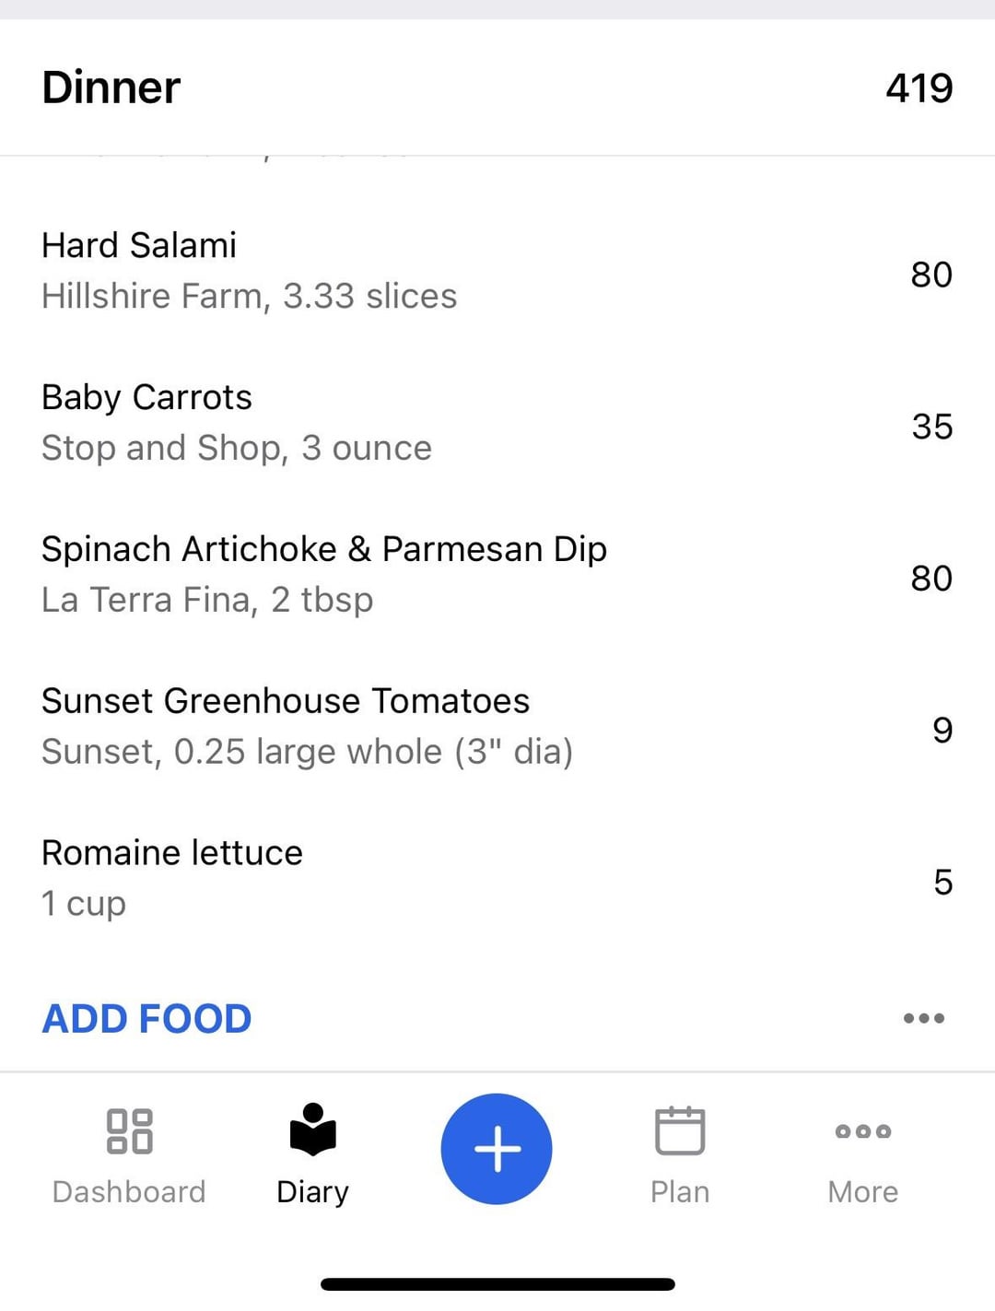Tap the Dinner section header
The height and width of the screenshot is (1311, 995).
(111, 88)
